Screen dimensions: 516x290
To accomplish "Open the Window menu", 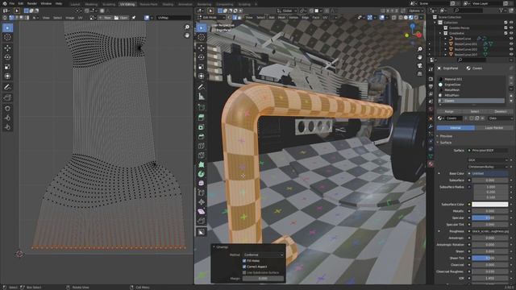I will pyautogui.click(x=46, y=3).
